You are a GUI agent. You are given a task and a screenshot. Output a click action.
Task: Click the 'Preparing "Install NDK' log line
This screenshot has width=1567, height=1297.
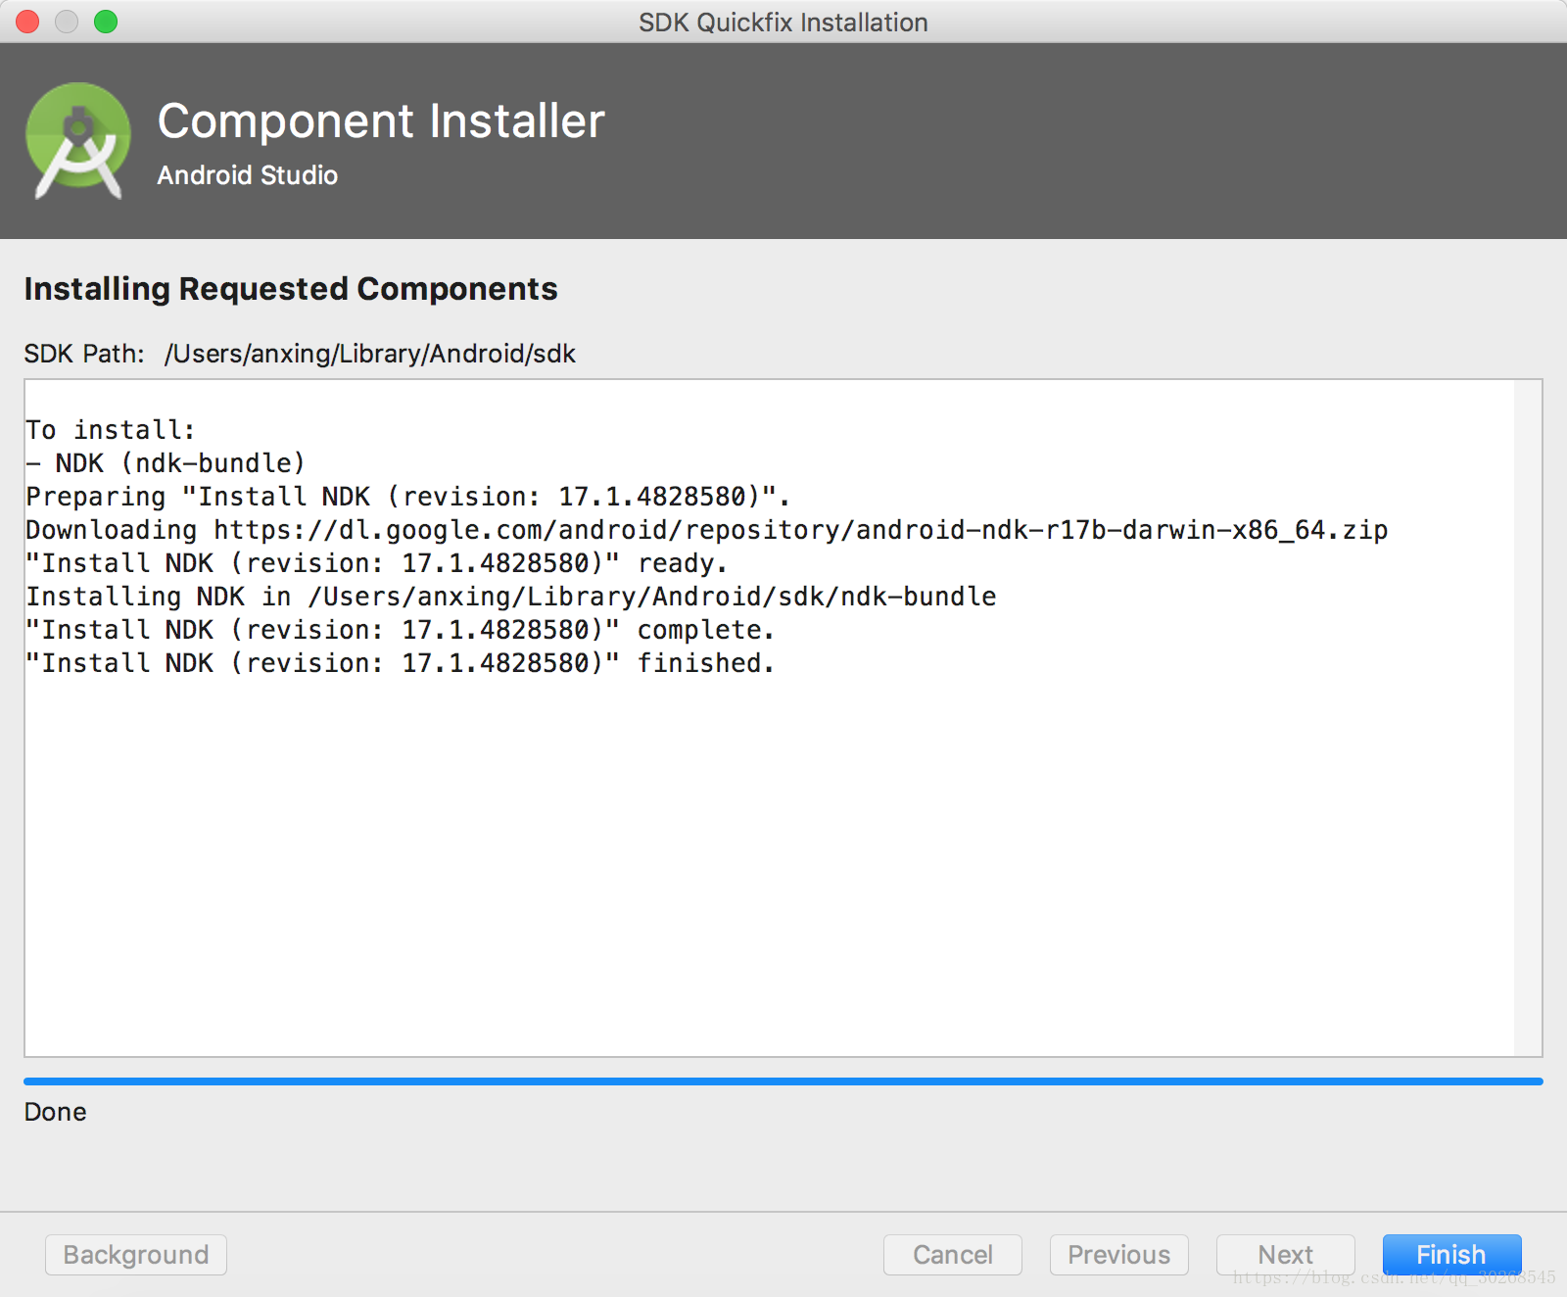click(407, 497)
